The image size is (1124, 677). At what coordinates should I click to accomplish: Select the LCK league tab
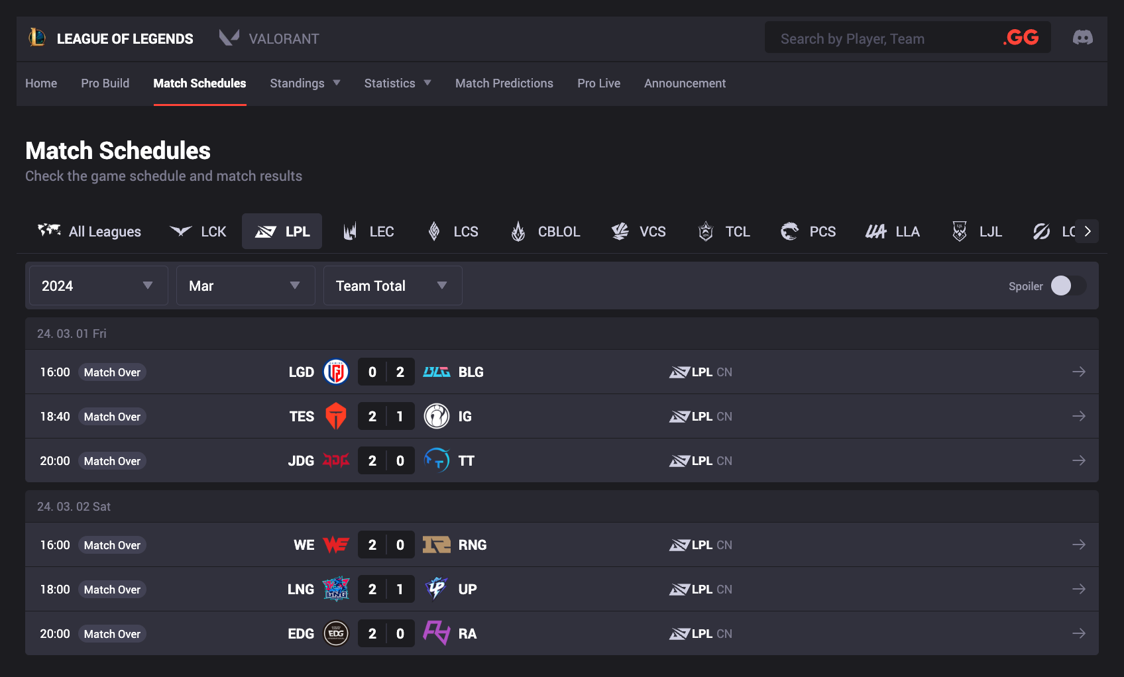point(197,231)
